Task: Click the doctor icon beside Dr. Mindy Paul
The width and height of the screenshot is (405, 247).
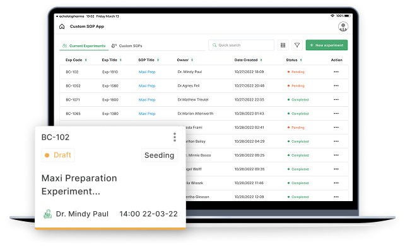Action: pos(47,214)
